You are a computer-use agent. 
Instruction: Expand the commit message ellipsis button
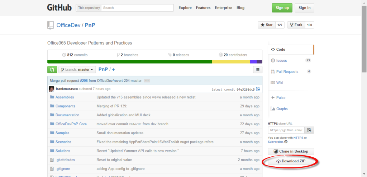147,81
